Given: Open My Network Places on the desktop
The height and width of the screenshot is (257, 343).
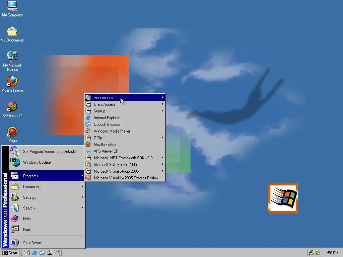Looking at the screenshot, I should click(x=12, y=61).
